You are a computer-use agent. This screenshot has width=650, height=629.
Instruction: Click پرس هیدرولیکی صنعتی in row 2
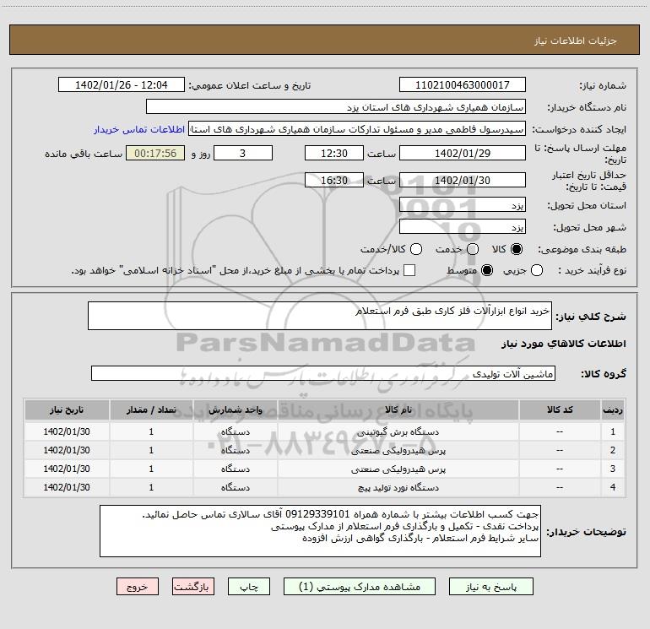(398, 450)
